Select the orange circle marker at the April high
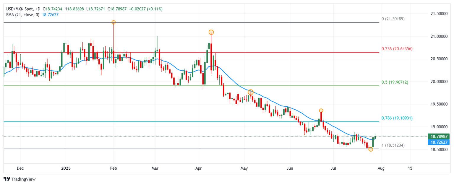 tap(211, 32)
